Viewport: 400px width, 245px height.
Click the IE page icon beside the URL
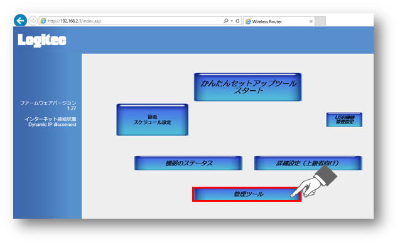43,21
